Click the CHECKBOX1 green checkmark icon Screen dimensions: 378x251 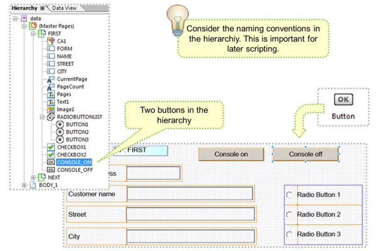coord(51,147)
